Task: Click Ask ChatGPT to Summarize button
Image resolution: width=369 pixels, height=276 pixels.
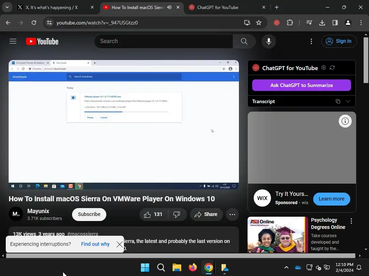Action: (302, 85)
